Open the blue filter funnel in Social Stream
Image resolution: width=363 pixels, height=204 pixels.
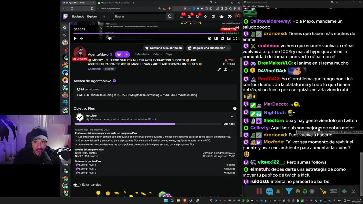tap(289, 191)
